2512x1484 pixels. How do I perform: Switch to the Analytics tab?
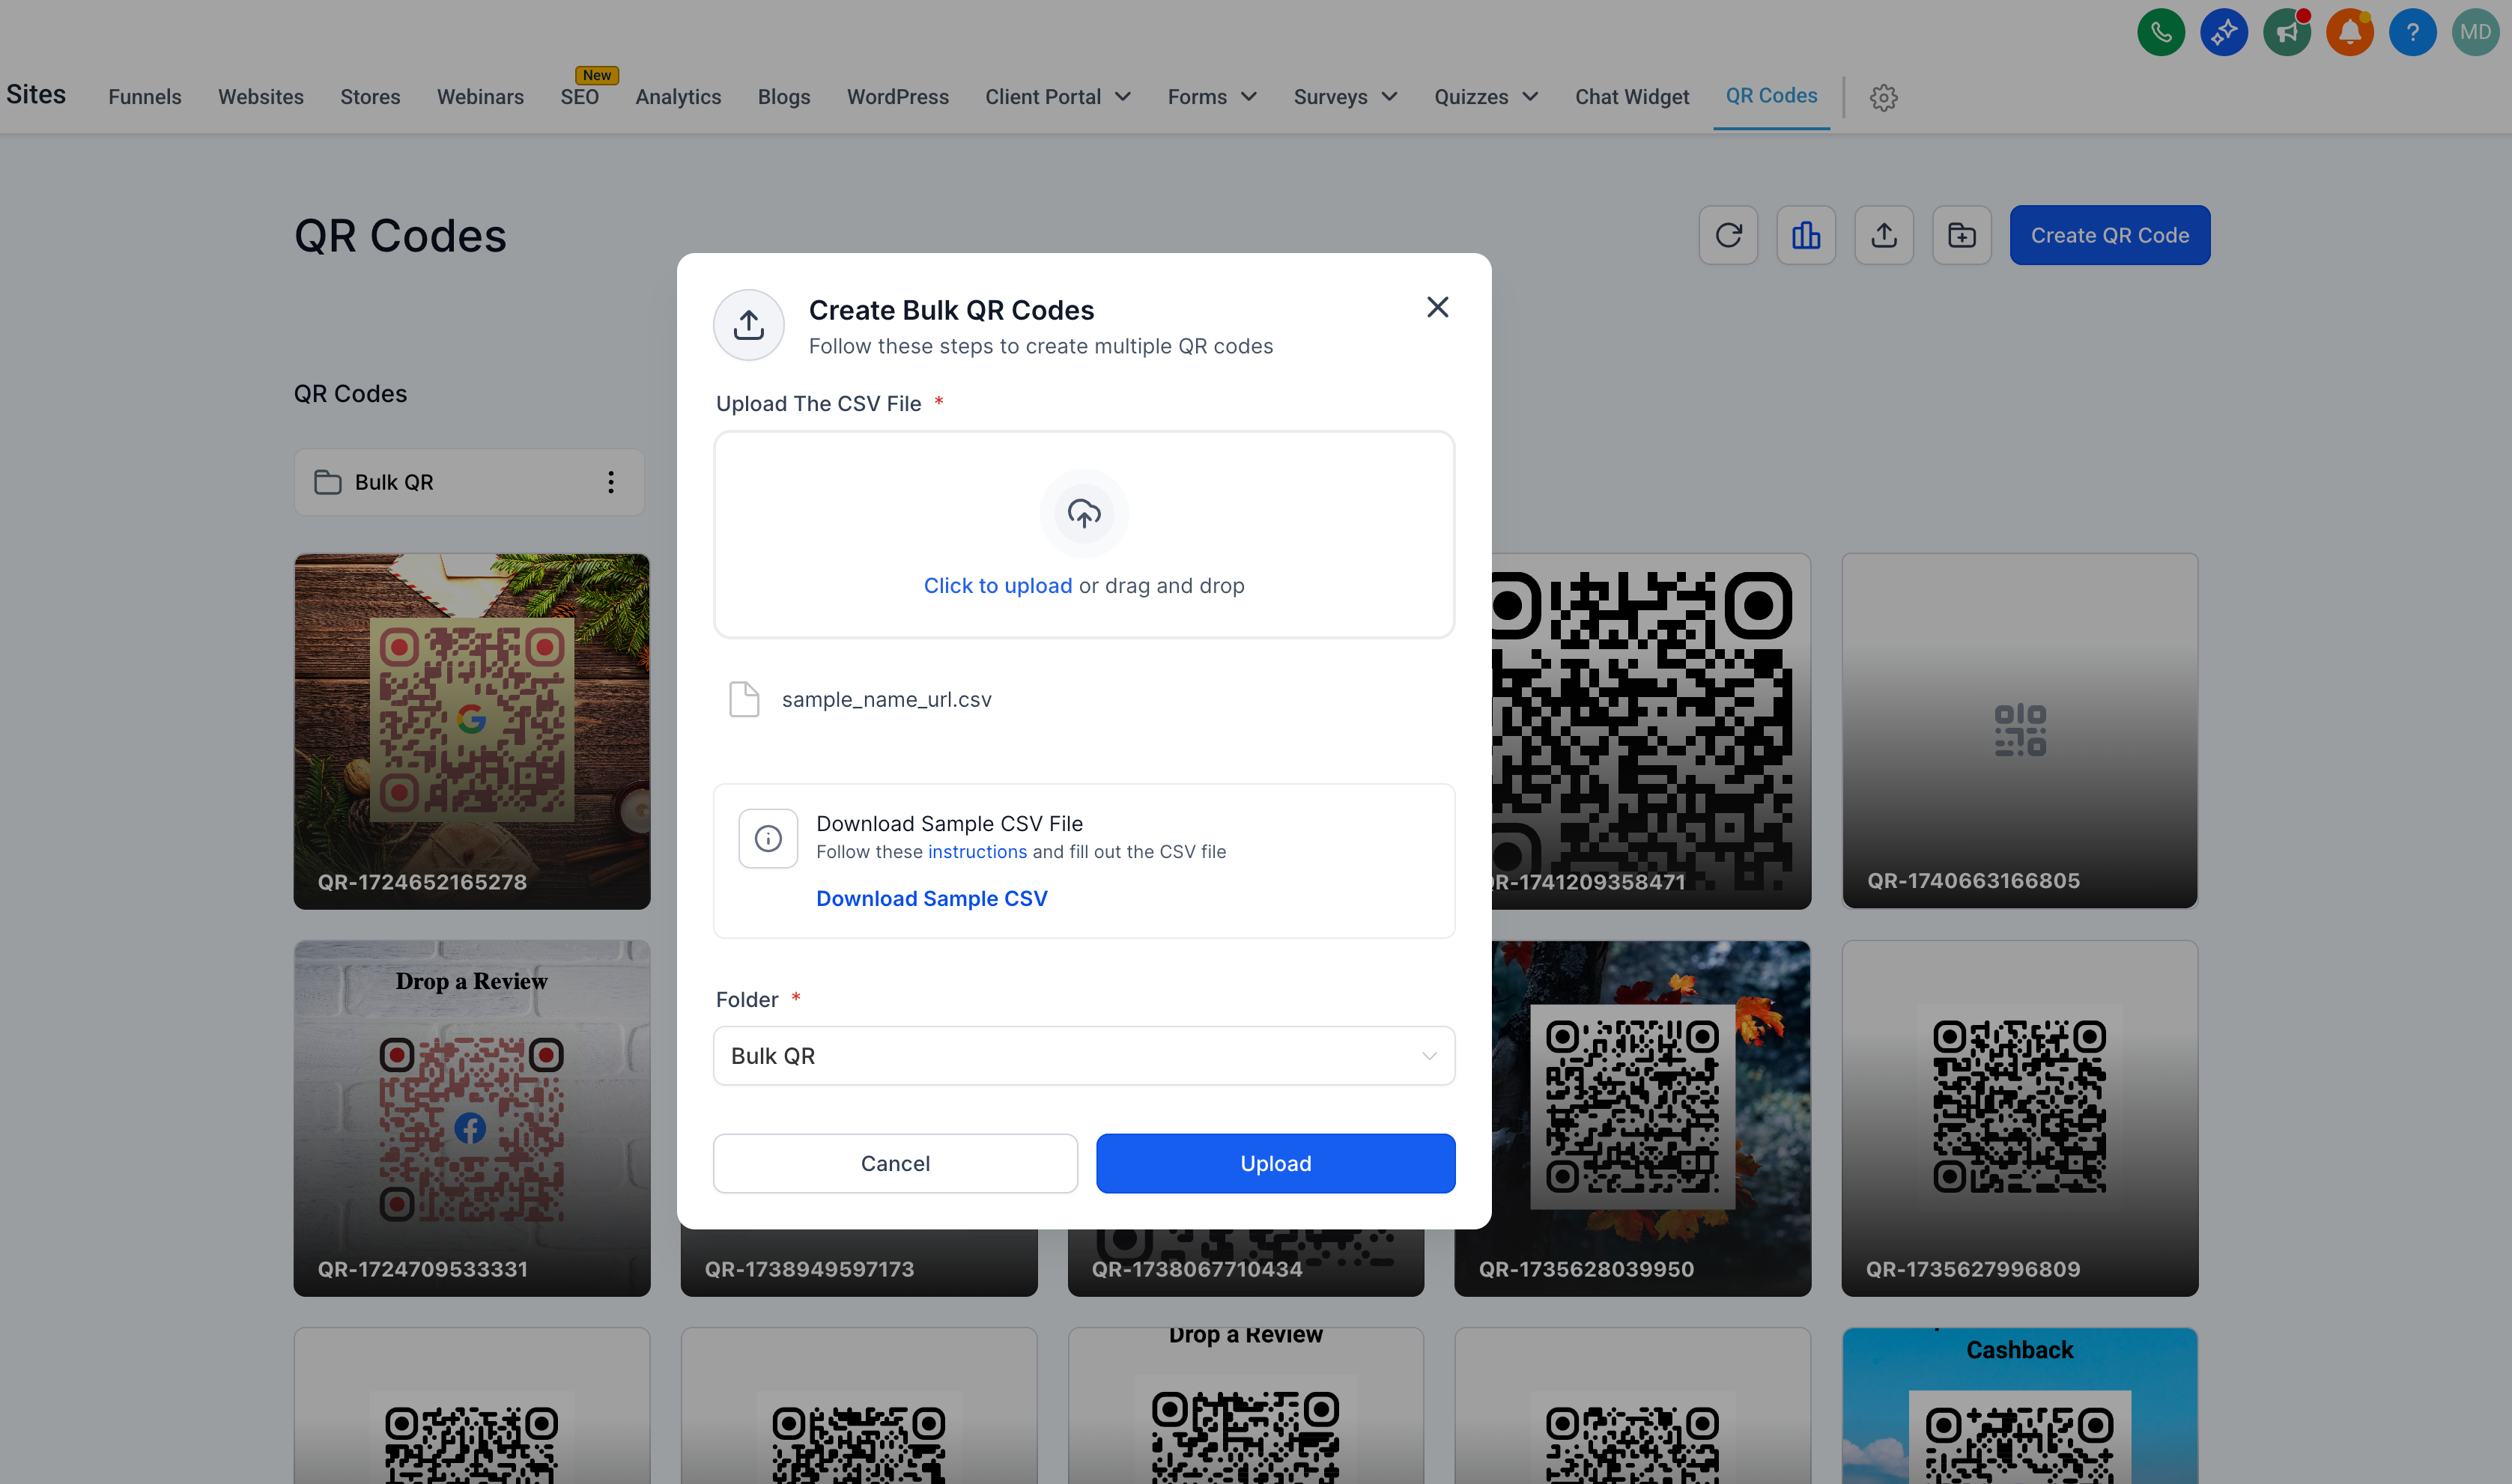[x=678, y=97]
